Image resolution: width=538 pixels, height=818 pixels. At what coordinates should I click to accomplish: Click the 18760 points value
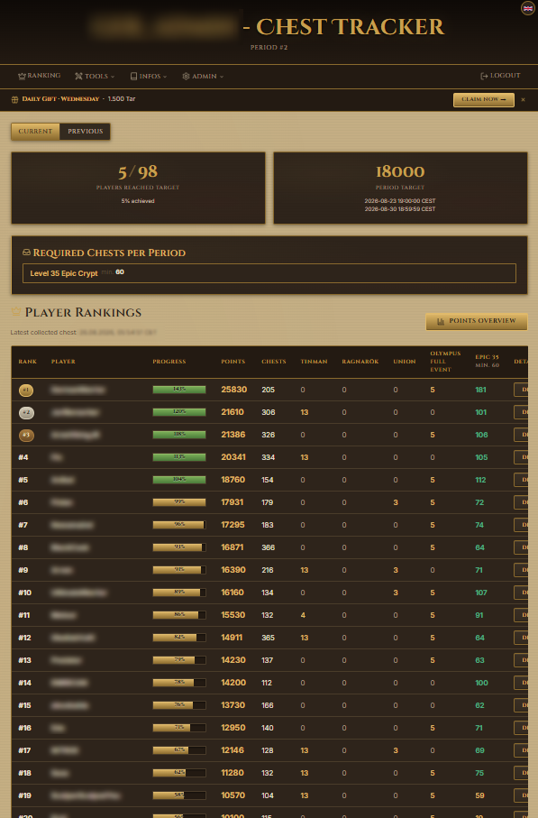[x=233, y=480]
